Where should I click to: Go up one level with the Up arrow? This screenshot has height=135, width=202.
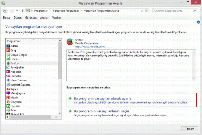[x=22, y=11]
